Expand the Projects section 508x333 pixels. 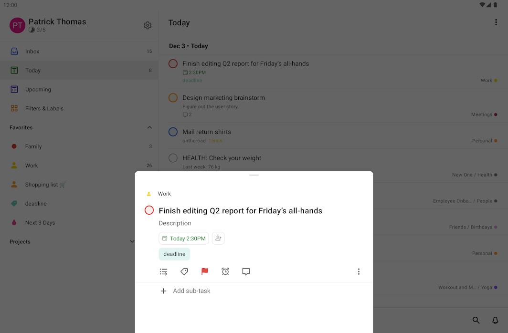(x=132, y=241)
